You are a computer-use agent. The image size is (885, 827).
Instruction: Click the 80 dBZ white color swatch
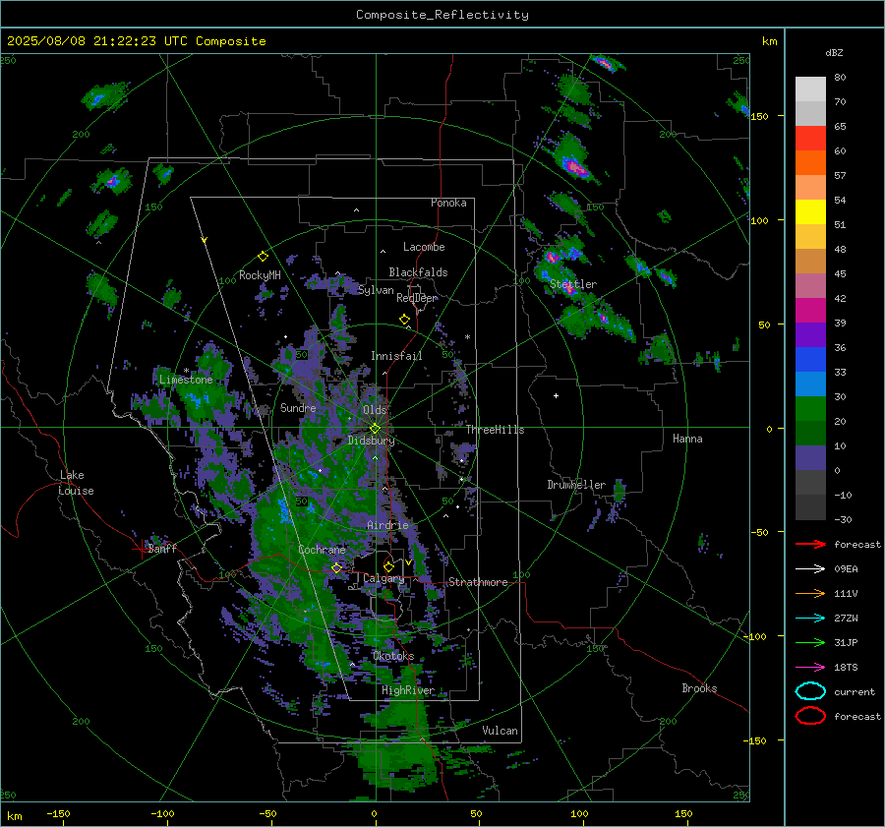coord(810,89)
